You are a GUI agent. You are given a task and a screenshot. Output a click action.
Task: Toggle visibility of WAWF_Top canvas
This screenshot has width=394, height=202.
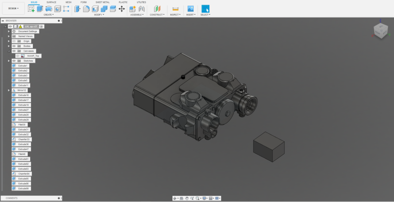[18, 56]
